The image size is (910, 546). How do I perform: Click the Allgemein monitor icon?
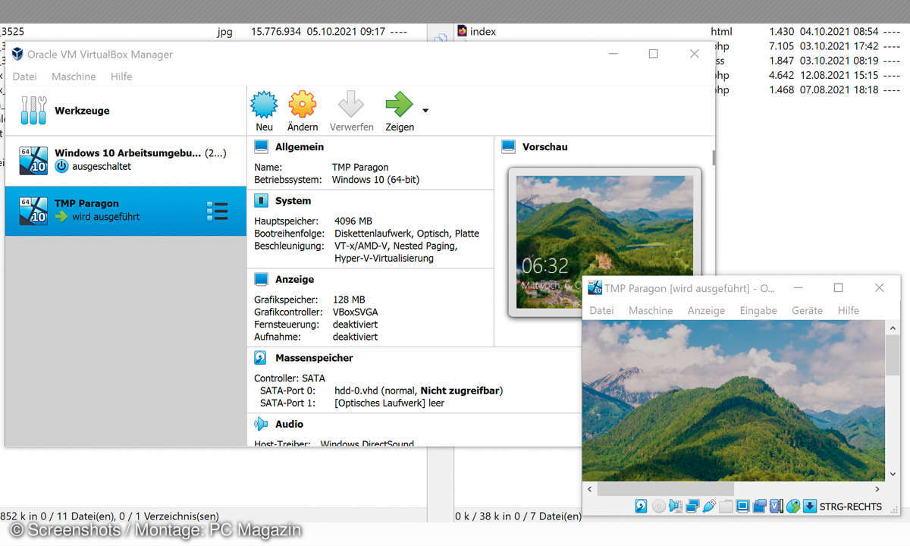point(261,146)
